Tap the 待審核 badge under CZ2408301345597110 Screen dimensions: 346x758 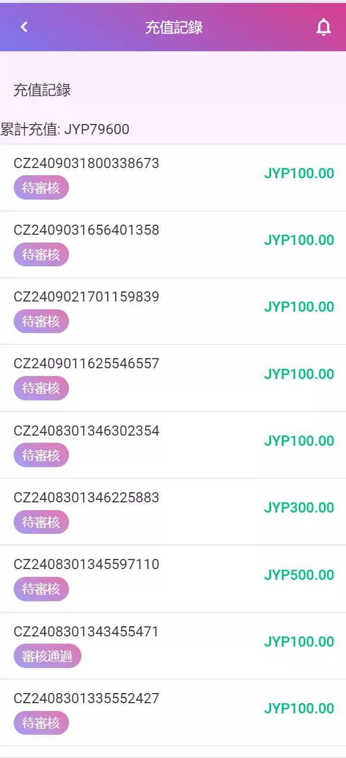click(42, 589)
